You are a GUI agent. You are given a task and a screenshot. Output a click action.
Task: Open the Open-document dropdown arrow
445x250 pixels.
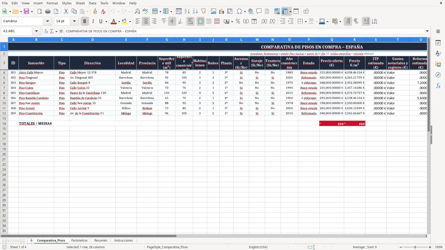(x=20, y=11)
